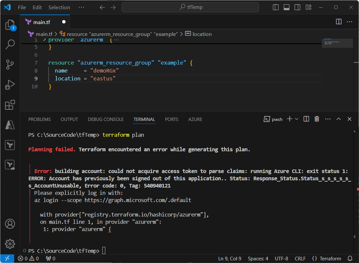Go forward with the right arrow
The height and width of the screenshot is (263, 359).
coord(113,7)
